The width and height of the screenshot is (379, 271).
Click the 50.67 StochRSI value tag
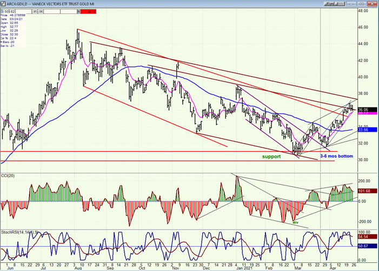(x=368, y=246)
